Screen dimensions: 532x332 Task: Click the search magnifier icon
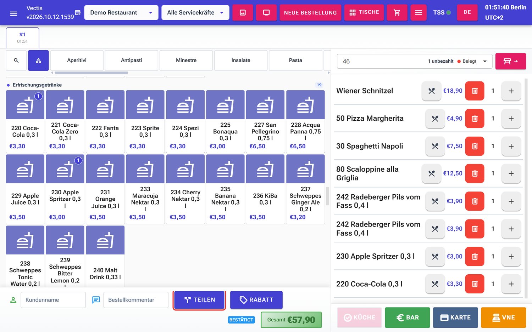[16, 61]
